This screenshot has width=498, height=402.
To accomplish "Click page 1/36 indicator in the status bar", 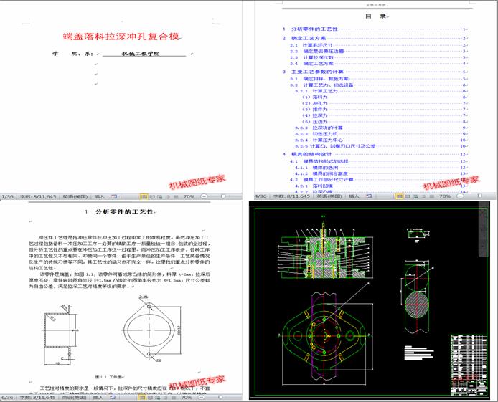I will point(8,196).
